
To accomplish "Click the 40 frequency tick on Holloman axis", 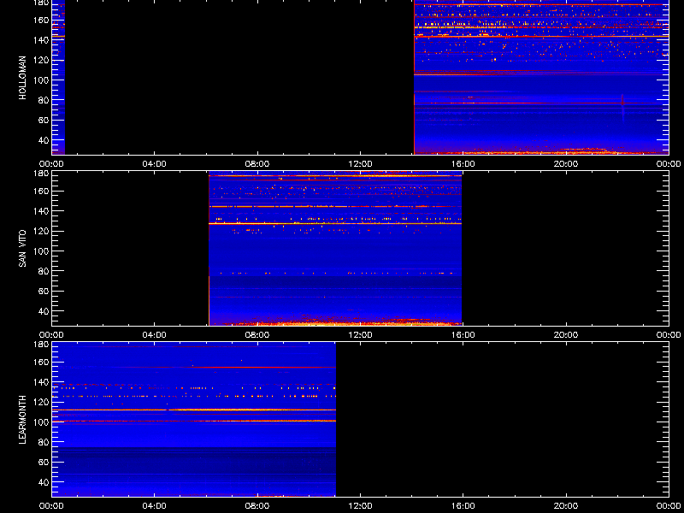I will [x=44, y=140].
